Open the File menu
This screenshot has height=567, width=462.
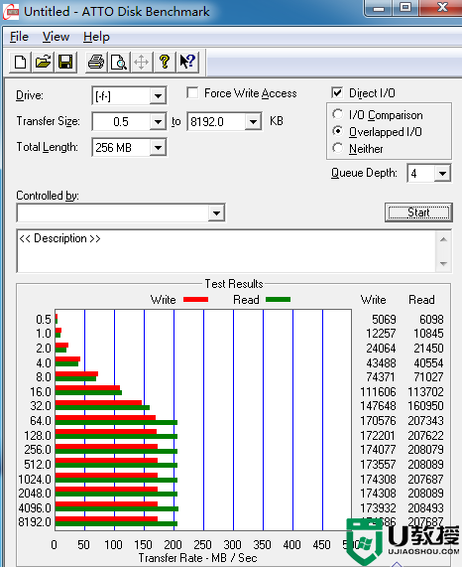(19, 37)
